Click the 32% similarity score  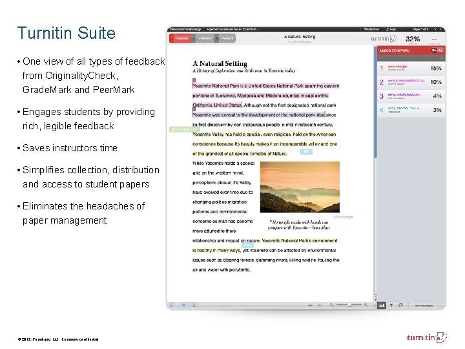[x=413, y=39]
